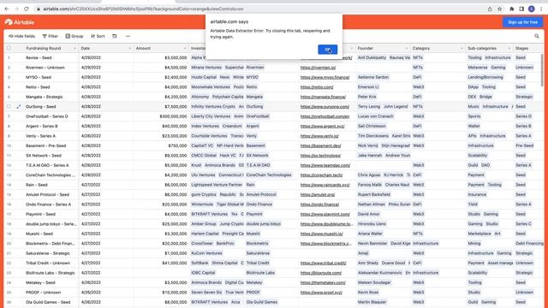Open the Airtable logo home link
548x308 pixels.
[20, 22]
